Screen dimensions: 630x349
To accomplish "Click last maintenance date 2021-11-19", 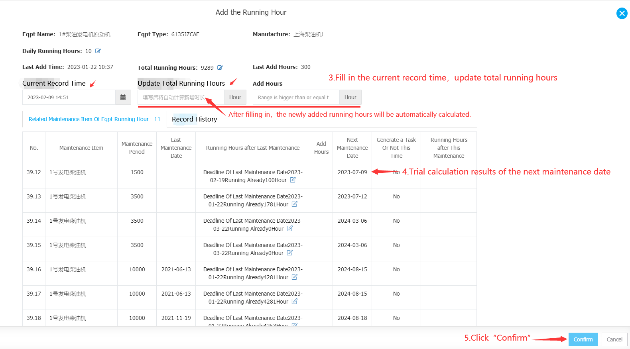I will pyautogui.click(x=176, y=318).
